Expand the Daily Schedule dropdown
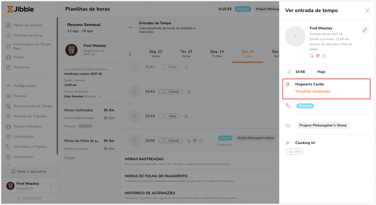376x205 pixels. coord(100,97)
